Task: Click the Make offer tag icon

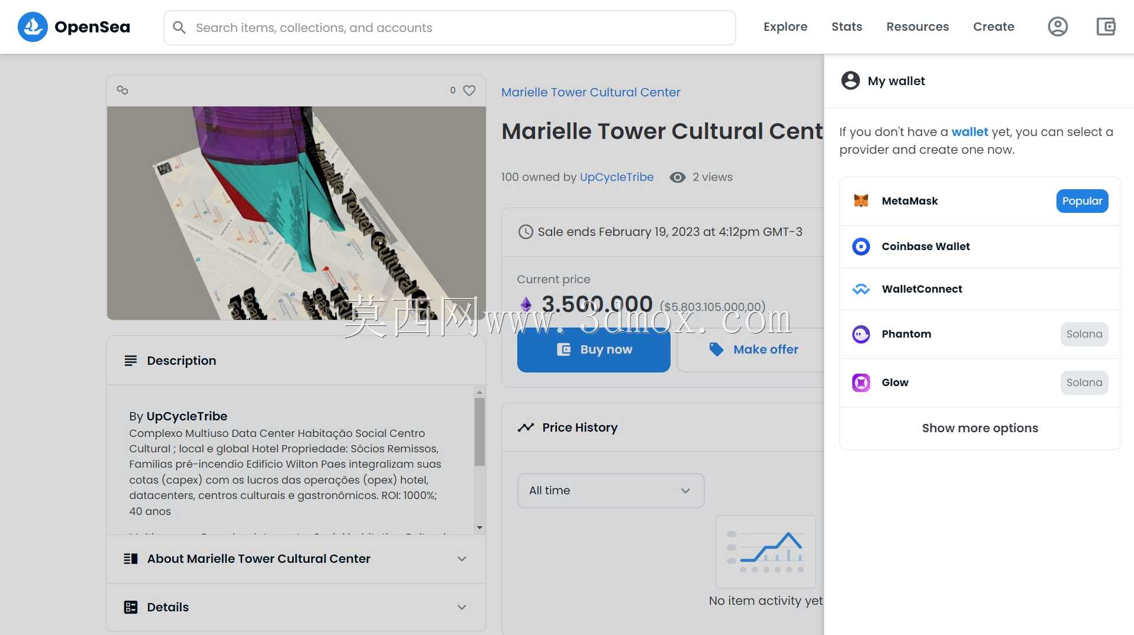Action: pyautogui.click(x=716, y=349)
